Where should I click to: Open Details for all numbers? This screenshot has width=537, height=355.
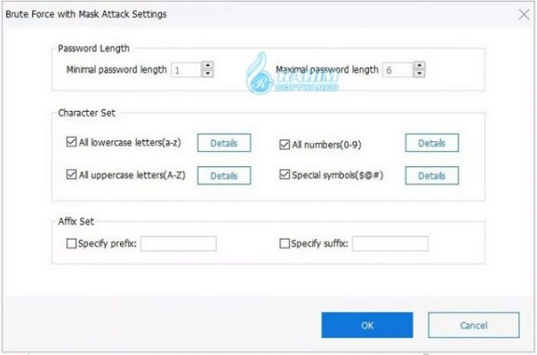pos(431,143)
